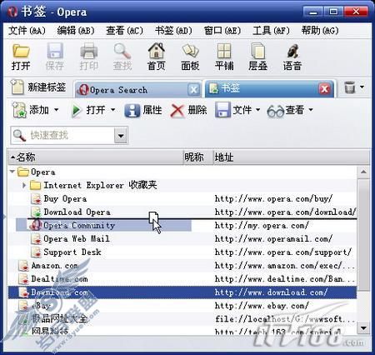
Task: Click the scrollbar up arrow
Action: 363,172
